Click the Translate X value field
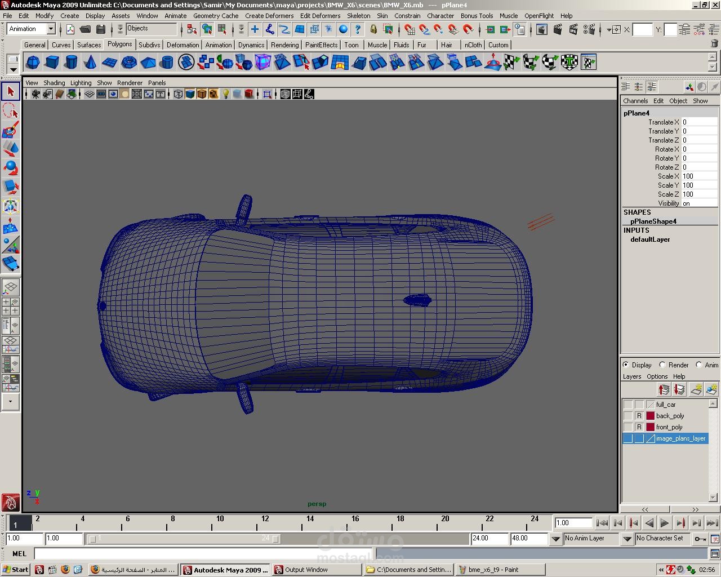 698,122
